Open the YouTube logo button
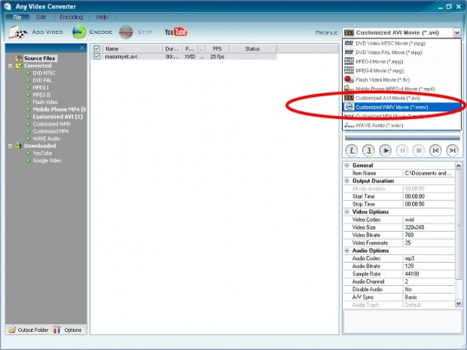 tap(176, 32)
